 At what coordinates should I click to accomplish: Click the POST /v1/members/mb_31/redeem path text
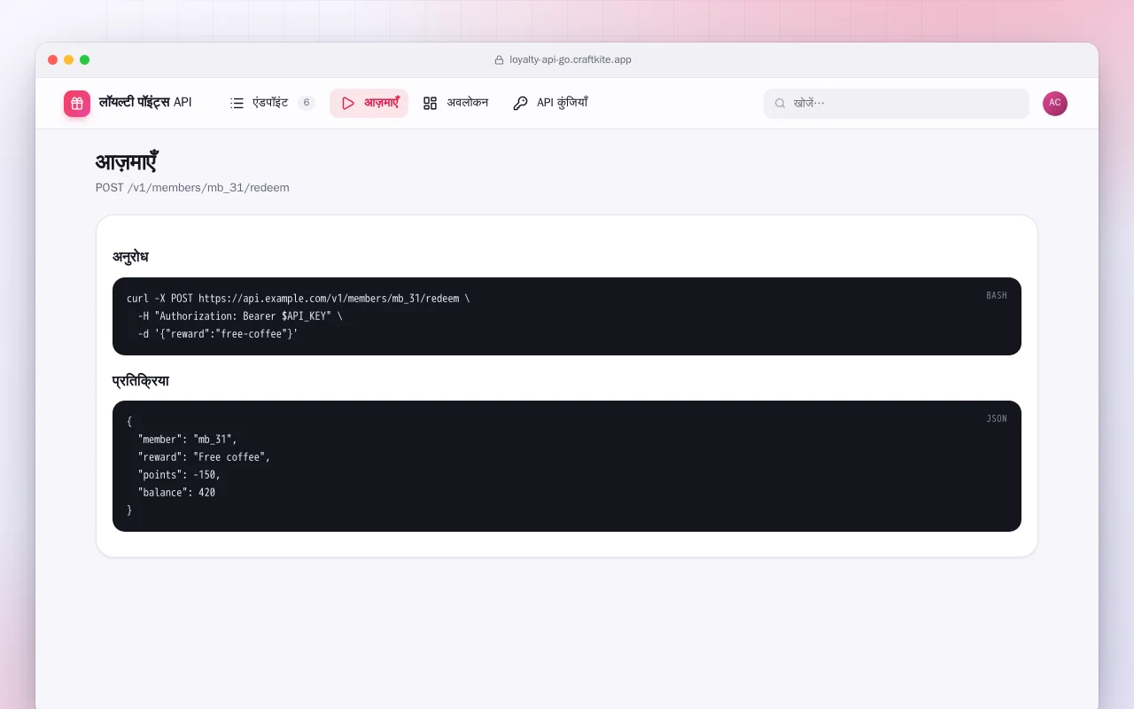click(192, 188)
